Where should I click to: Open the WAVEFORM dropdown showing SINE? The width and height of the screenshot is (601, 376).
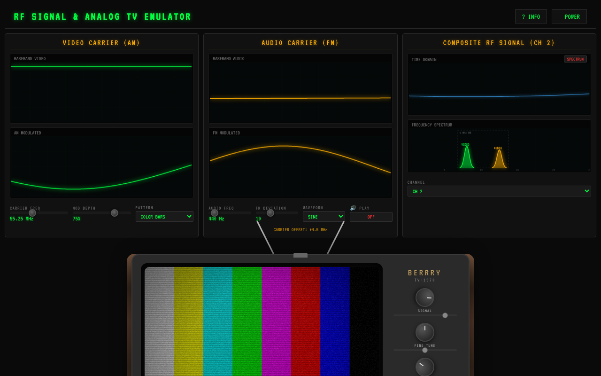coord(324,216)
